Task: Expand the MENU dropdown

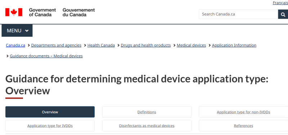Action: (17, 31)
